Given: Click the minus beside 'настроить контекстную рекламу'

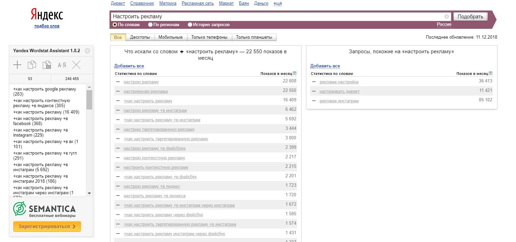Looking at the screenshot, I should click(x=118, y=167).
